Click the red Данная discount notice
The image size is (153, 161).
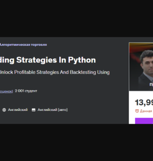coord(146,111)
